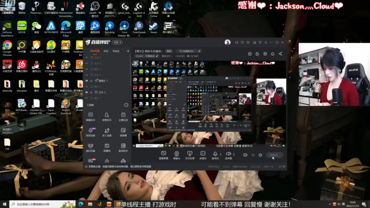Add a 手机投屏 phone cast source
The width and height of the screenshot is (370, 208).
pyautogui.click(x=190, y=155)
